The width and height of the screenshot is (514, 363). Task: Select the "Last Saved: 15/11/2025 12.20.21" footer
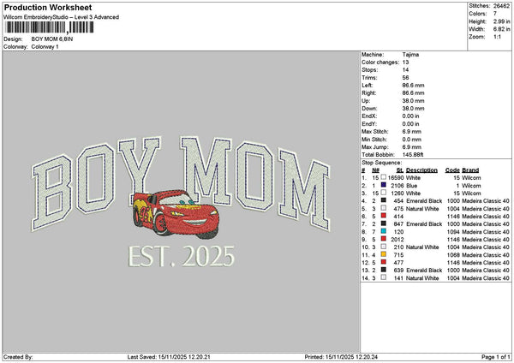(x=169, y=357)
